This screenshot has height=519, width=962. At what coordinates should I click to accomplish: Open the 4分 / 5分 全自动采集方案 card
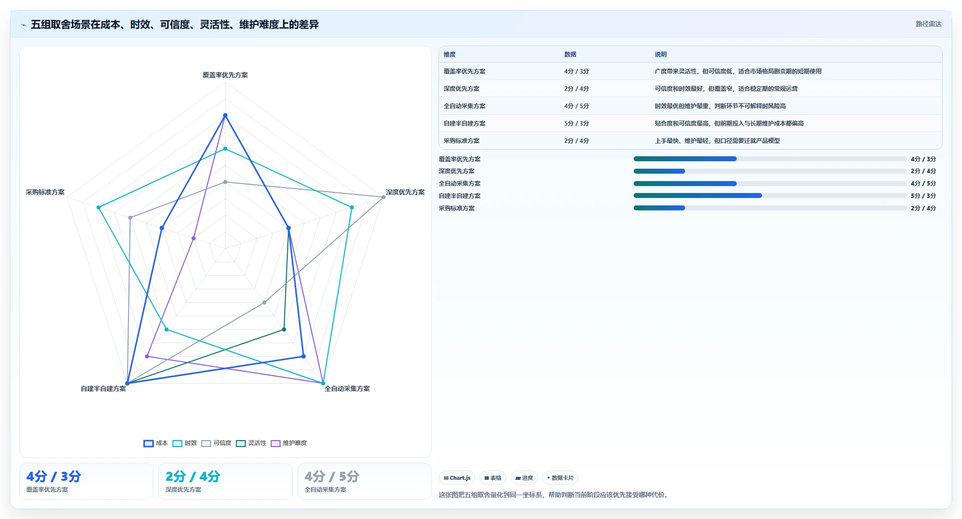coord(365,481)
